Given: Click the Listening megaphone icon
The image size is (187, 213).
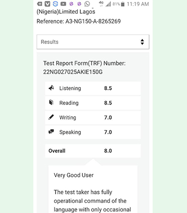Looking at the screenshot, I should coord(51,88).
